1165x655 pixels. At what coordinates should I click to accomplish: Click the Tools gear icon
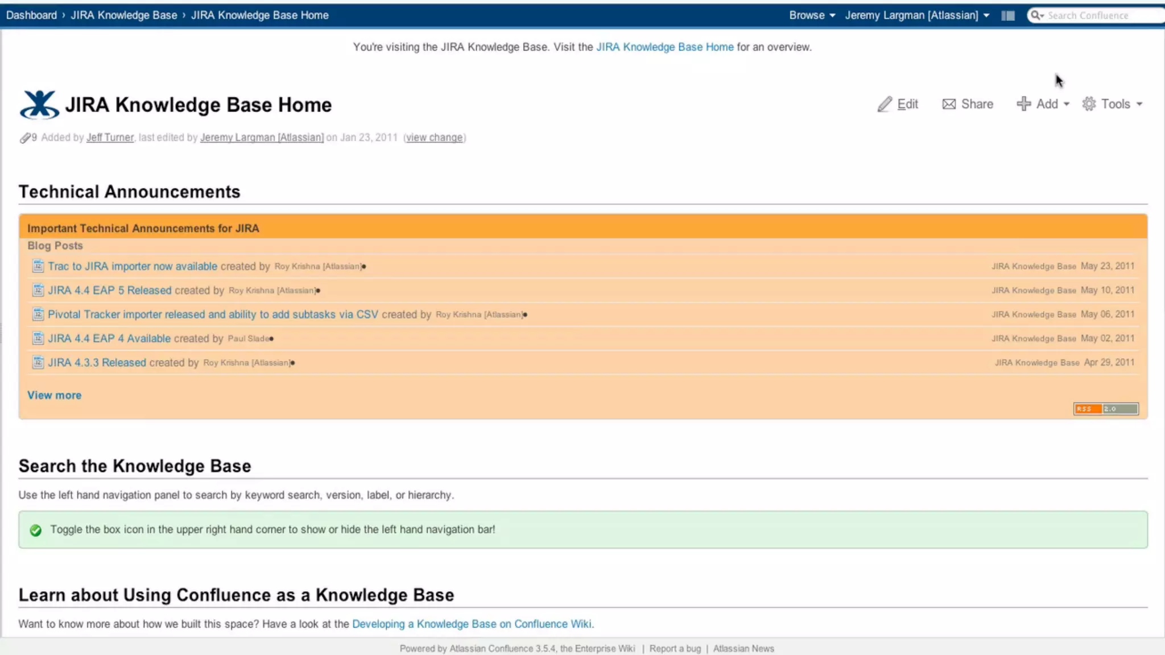click(1089, 104)
